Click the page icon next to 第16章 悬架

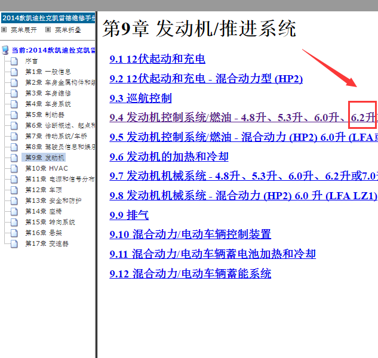(14, 233)
